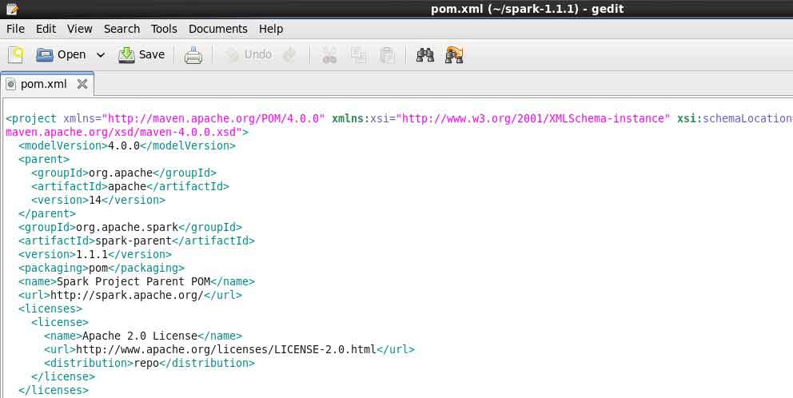Click the Apache 2.0 License name line

click(142, 336)
